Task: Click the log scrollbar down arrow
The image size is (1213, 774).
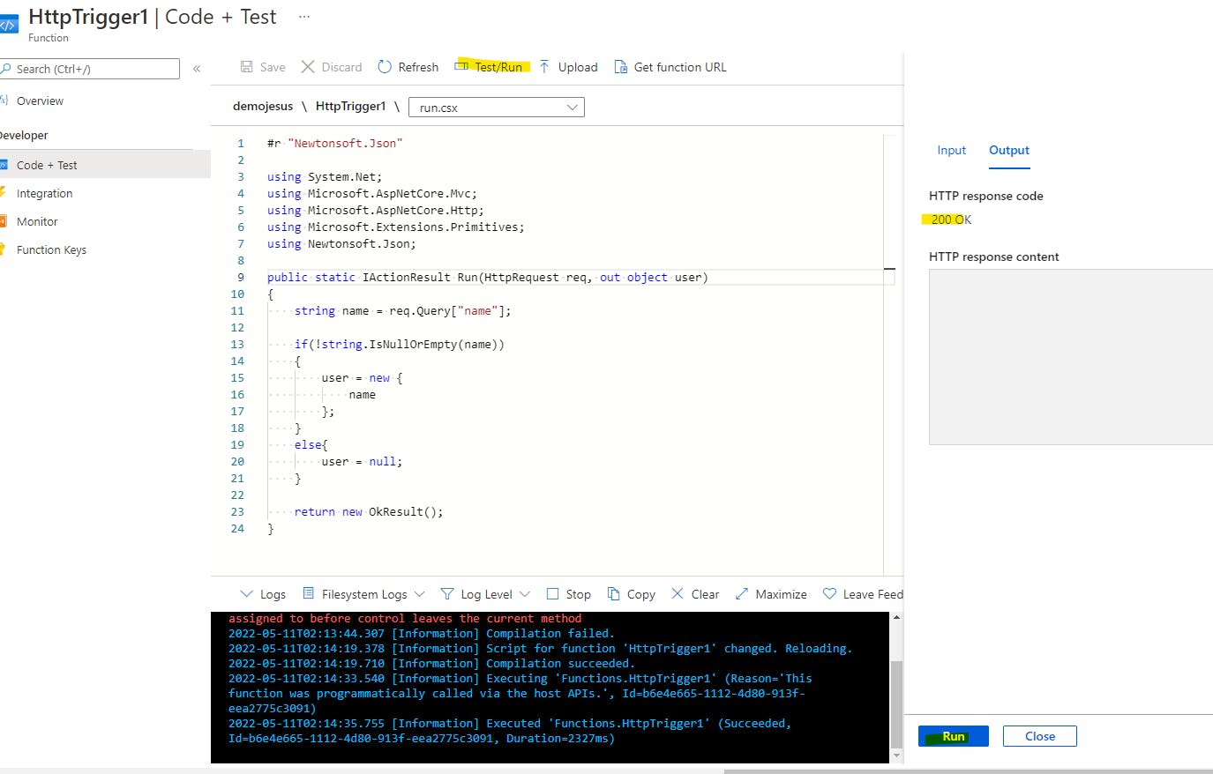Action: [x=896, y=755]
